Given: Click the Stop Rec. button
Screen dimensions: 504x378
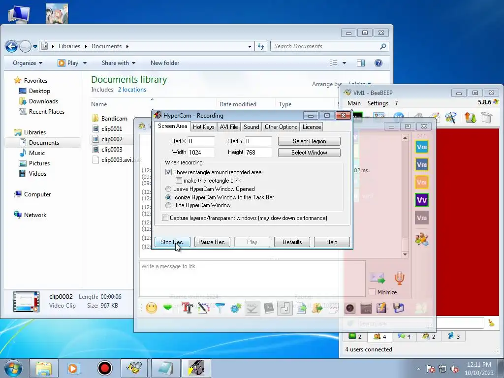Looking at the screenshot, I should (x=172, y=242).
